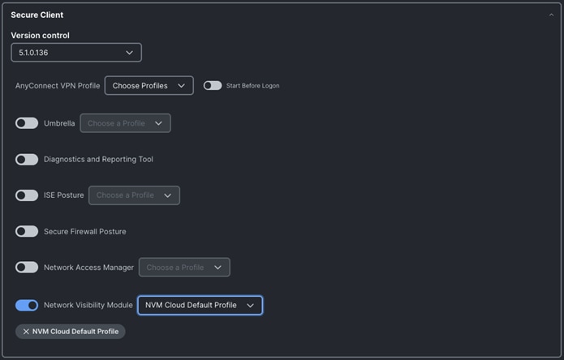Enable Diagnostics and Reporting Tool toggle
The width and height of the screenshot is (564, 360).
(x=27, y=159)
